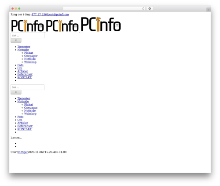This screenshot has height=186, width=220.
Task: Open Artikler in the upper menu
Action: (22, 71)
